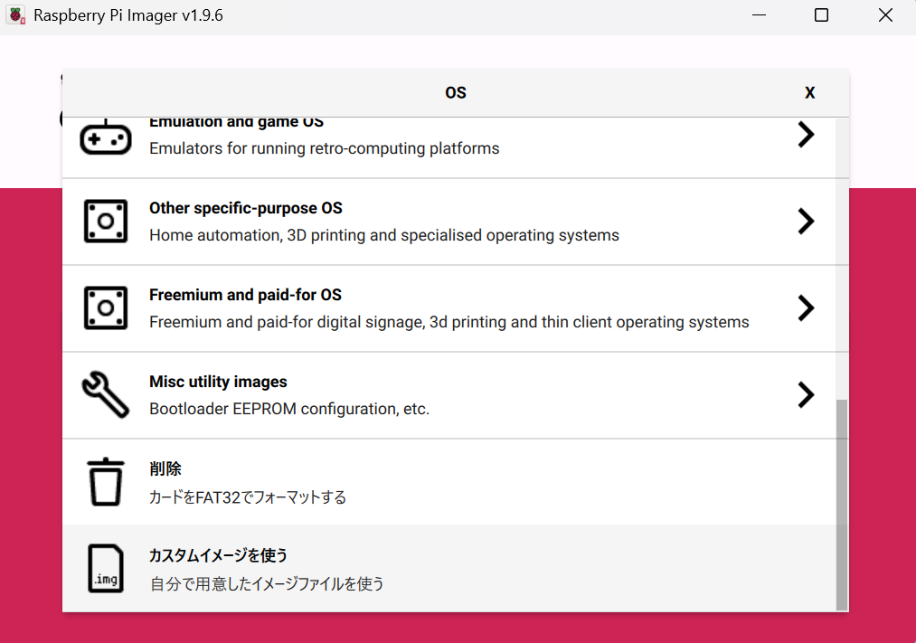Click the wrench icon for Misc utility images
This screenshot has height=643, width=916.
coord(106,395)
